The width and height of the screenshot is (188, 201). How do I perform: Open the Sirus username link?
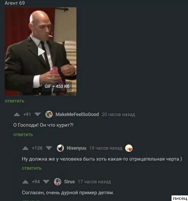tap(69, 182)
